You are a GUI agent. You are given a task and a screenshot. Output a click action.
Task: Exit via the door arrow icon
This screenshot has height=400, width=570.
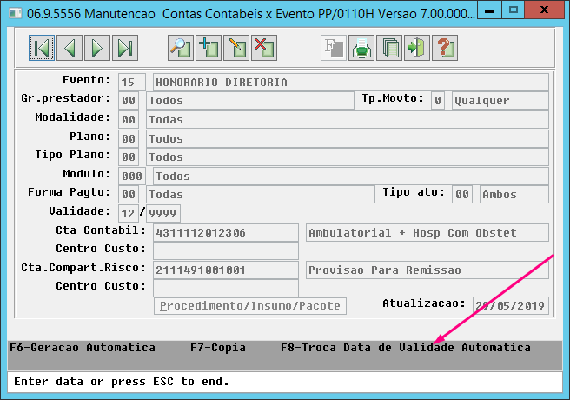417,48
